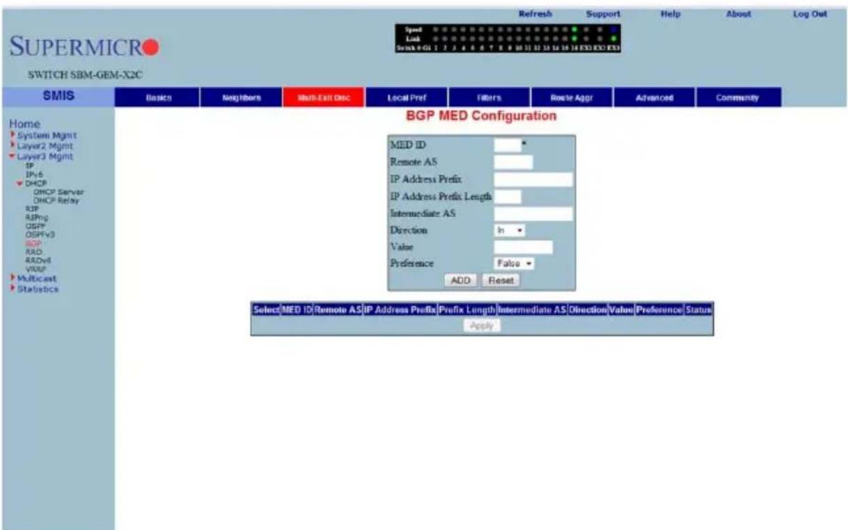The height and width of the screenshot is (530, 848).
Task: Open the Filters tab
Action: (x=489, y=98)
